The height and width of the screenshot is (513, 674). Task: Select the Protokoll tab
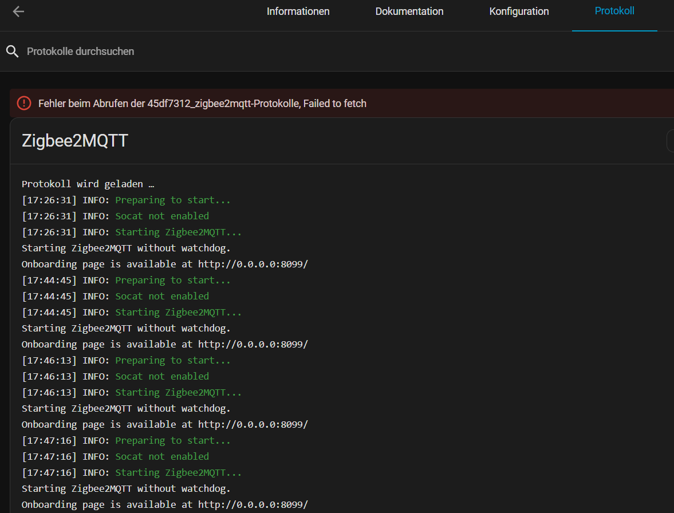614,11
